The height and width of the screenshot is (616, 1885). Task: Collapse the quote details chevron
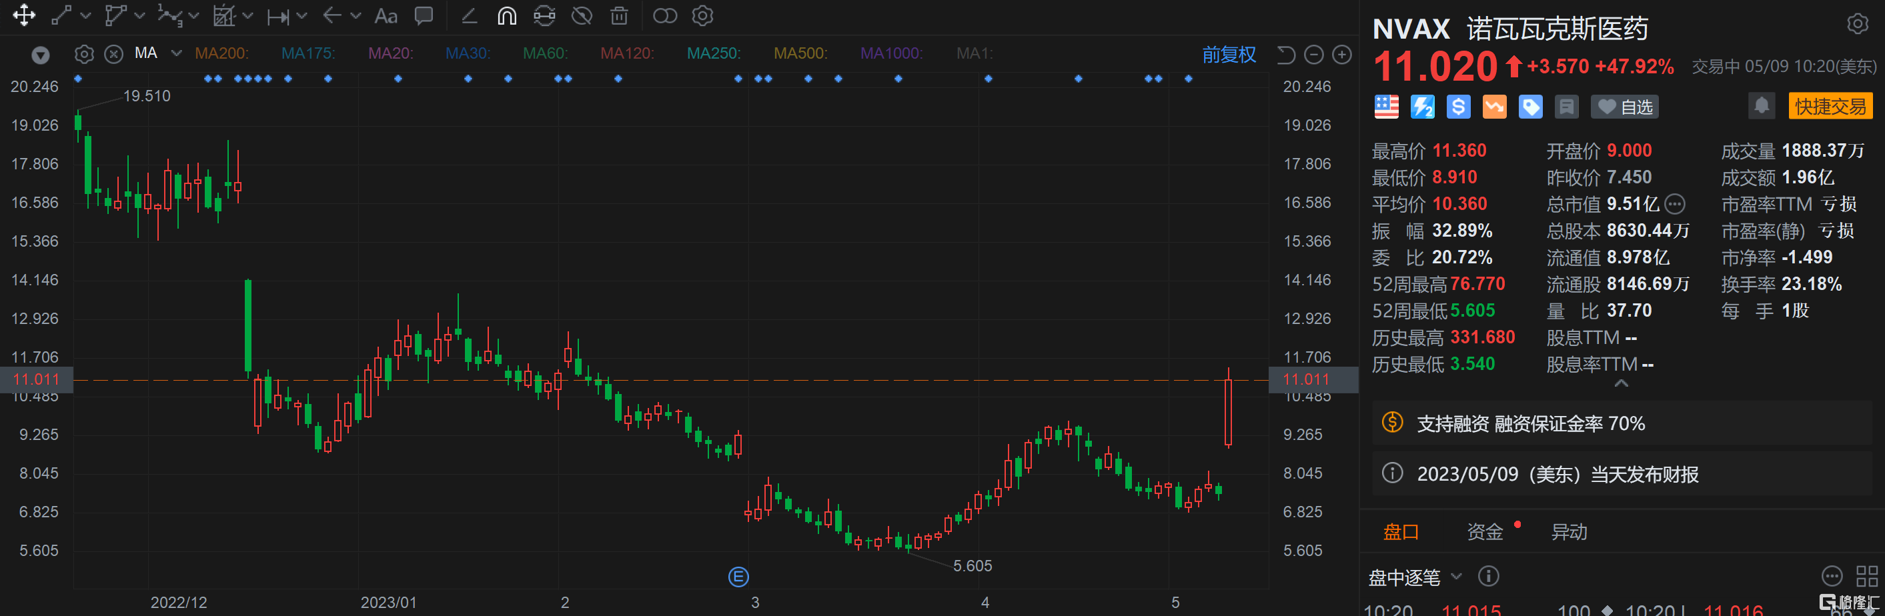click(1622, 383)
